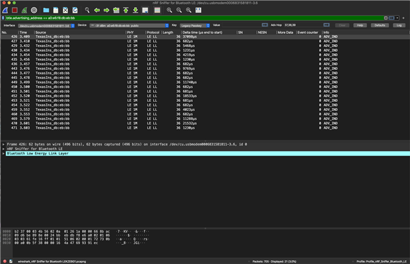Open the Device selection dropdown
Screen dimensions: 410x264
pos(129,26)
